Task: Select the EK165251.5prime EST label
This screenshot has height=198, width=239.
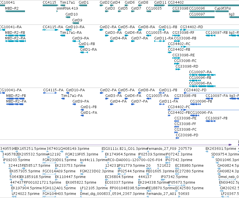Action: [31, 149]
